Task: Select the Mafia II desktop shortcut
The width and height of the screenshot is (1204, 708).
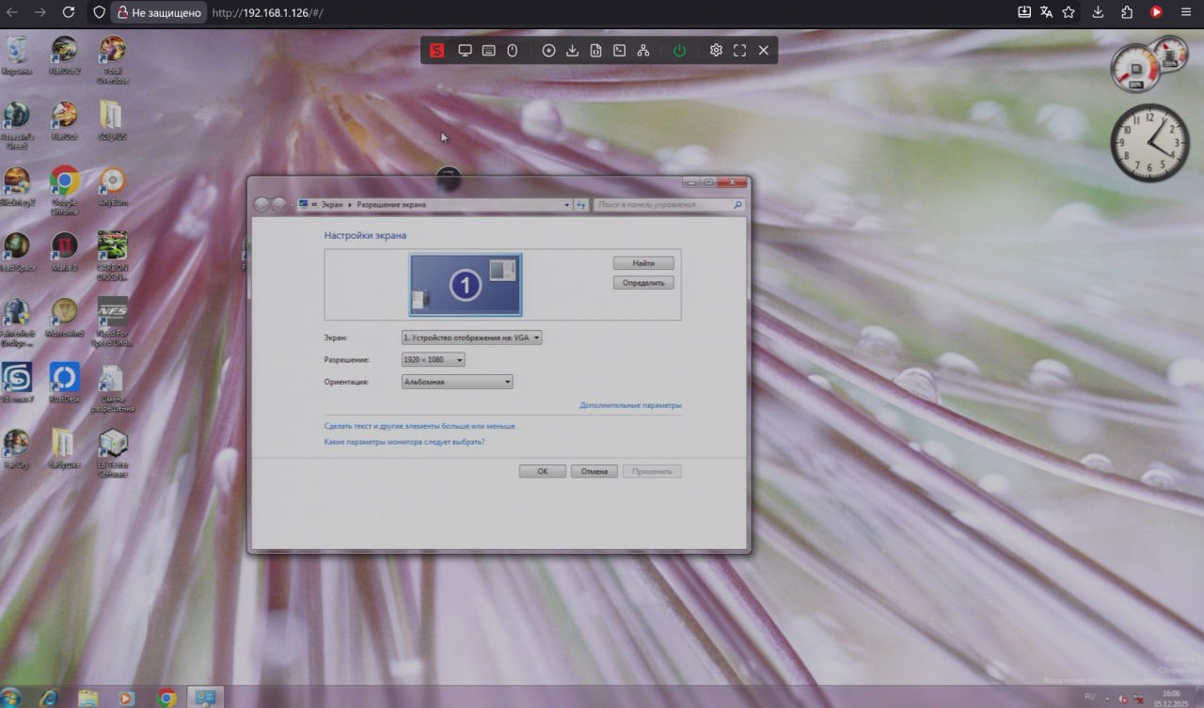Action: pyautogui.click(x=64, y=252)
